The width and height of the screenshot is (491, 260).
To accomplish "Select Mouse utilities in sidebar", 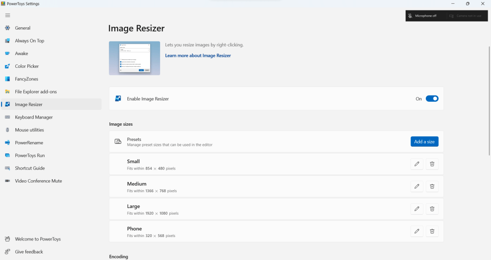I will (x=51, y=130).
